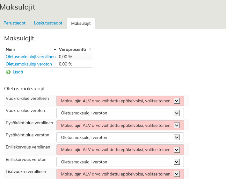Expand Vuokra-alue verollinen dropdown
The width and height of the screenshot is (226, 179).
120,101
